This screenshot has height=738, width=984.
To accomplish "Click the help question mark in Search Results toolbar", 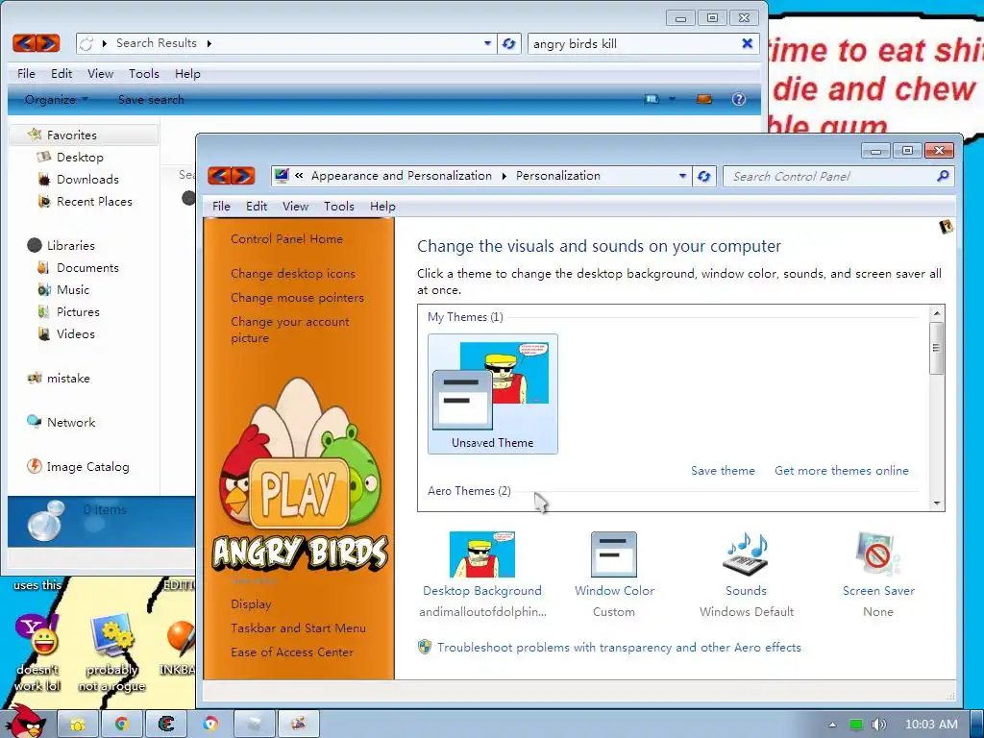I will 739,99.
